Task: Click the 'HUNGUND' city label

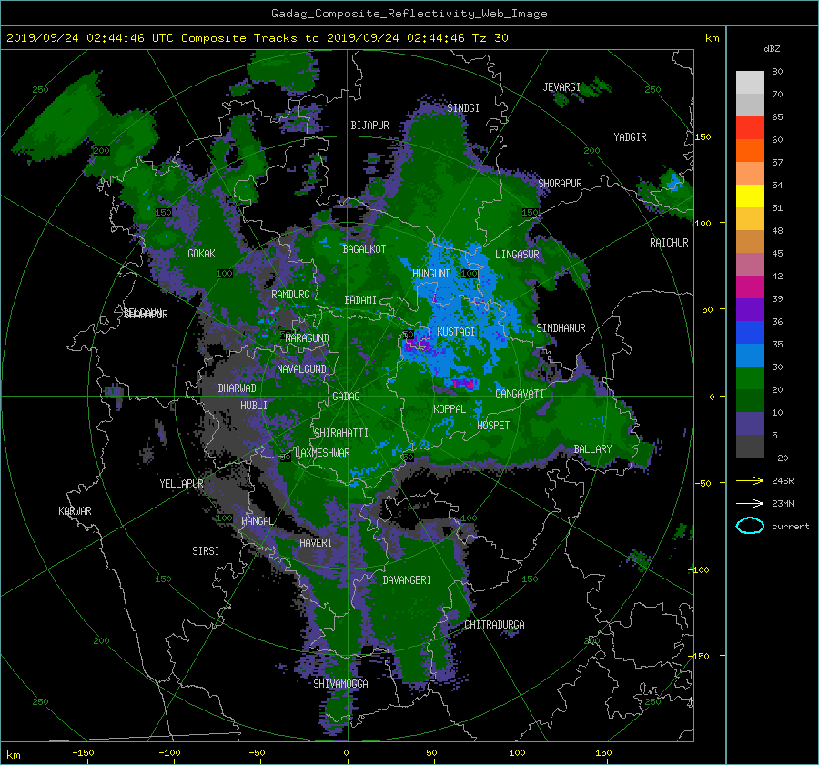Action: point(431,274)
